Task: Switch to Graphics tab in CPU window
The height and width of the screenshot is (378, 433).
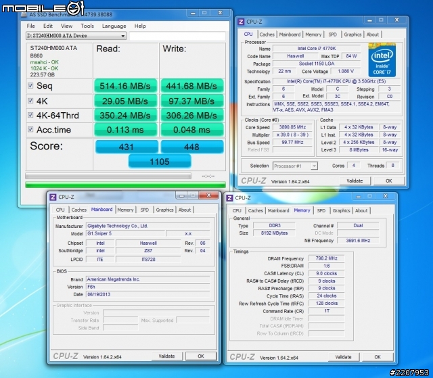Action: click(352, 34)
